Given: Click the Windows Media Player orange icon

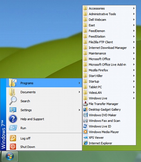Looking at the screenshot, I should pos(85,132).
